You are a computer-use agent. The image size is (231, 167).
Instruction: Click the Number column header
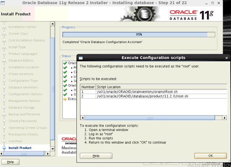(88, 87)
